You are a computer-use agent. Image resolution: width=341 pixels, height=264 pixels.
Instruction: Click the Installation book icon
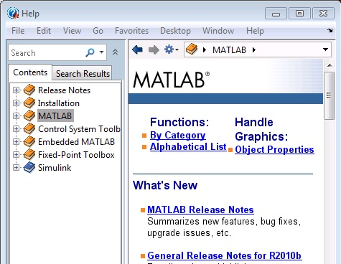(29, 103)
